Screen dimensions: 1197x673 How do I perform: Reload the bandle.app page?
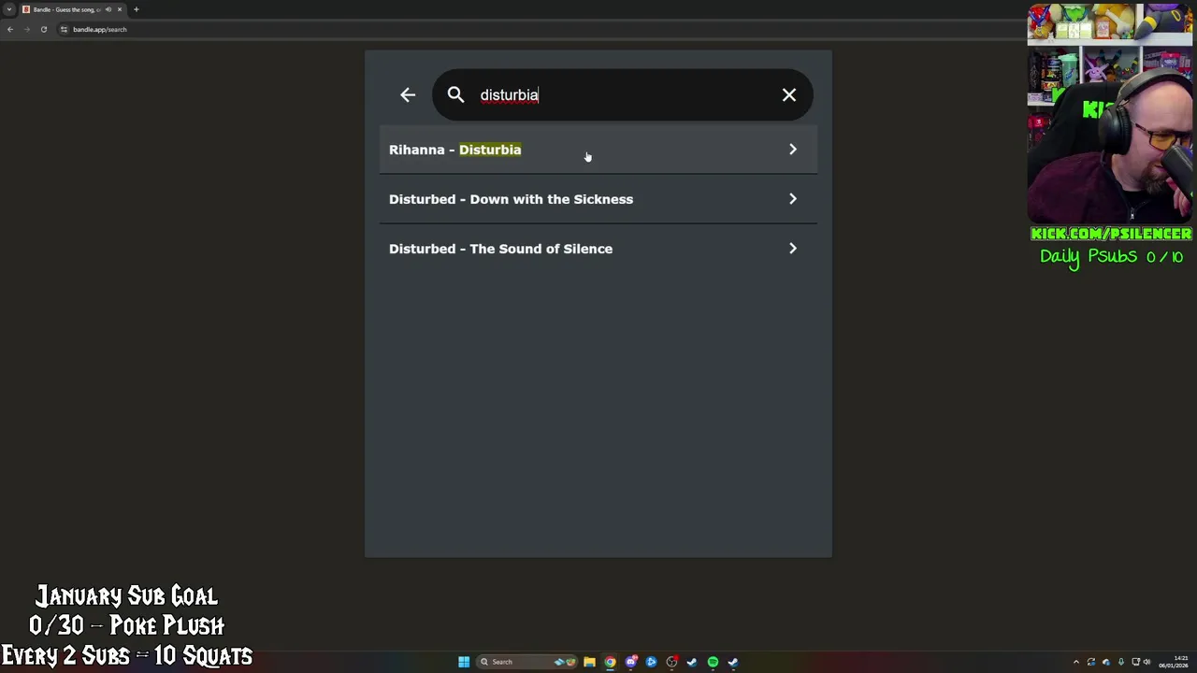click(43, 29)
